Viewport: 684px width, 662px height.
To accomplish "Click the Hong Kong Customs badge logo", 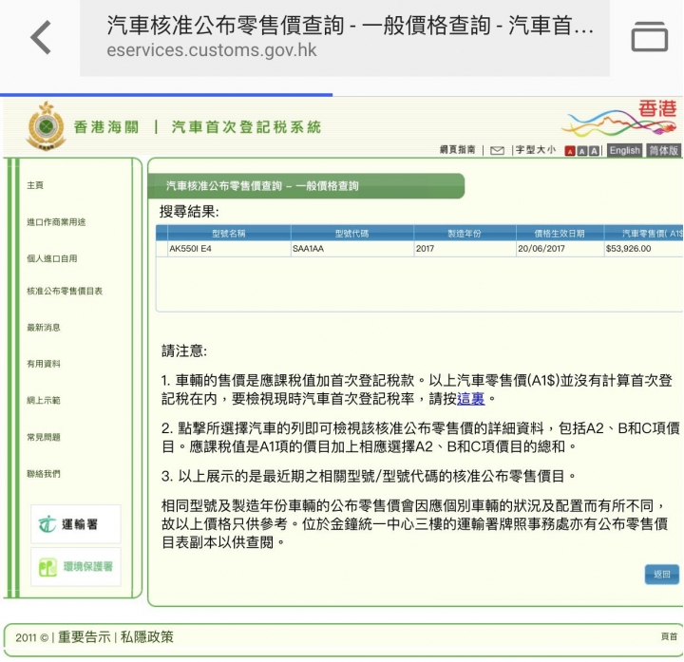I will (46, 126).
